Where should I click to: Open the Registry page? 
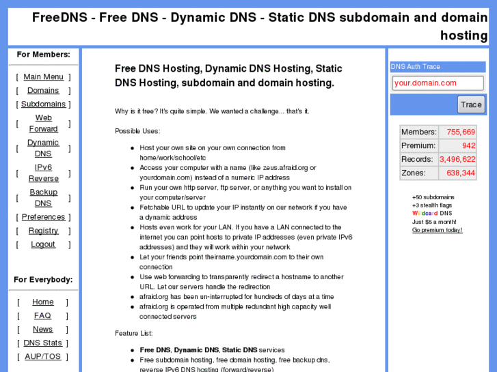click(44, 231)
